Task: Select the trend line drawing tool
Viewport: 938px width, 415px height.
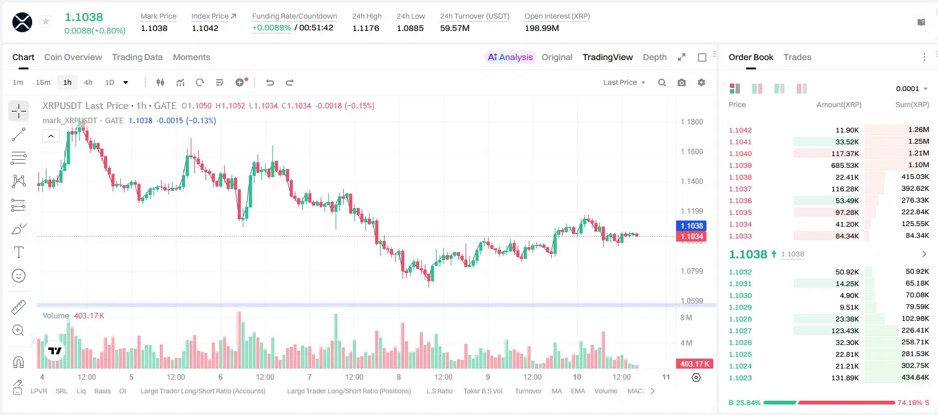Action: coord(19,134)
